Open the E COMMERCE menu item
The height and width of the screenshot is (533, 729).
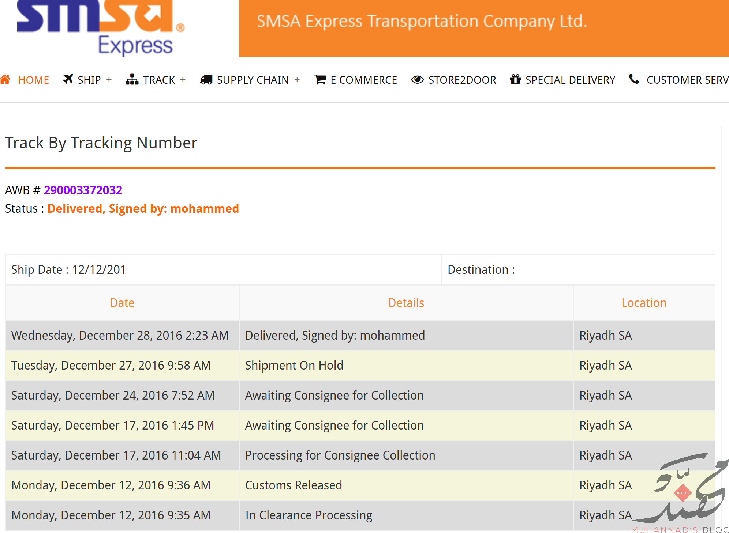tap(364, 80)
